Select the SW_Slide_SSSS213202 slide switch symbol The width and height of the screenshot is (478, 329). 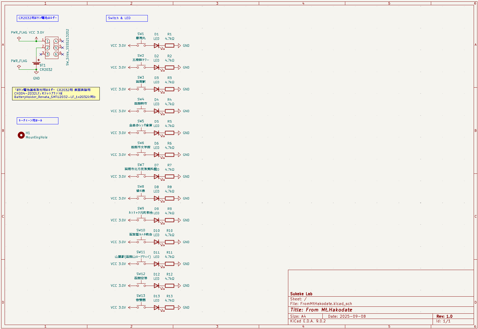click(x=51, y=48)
